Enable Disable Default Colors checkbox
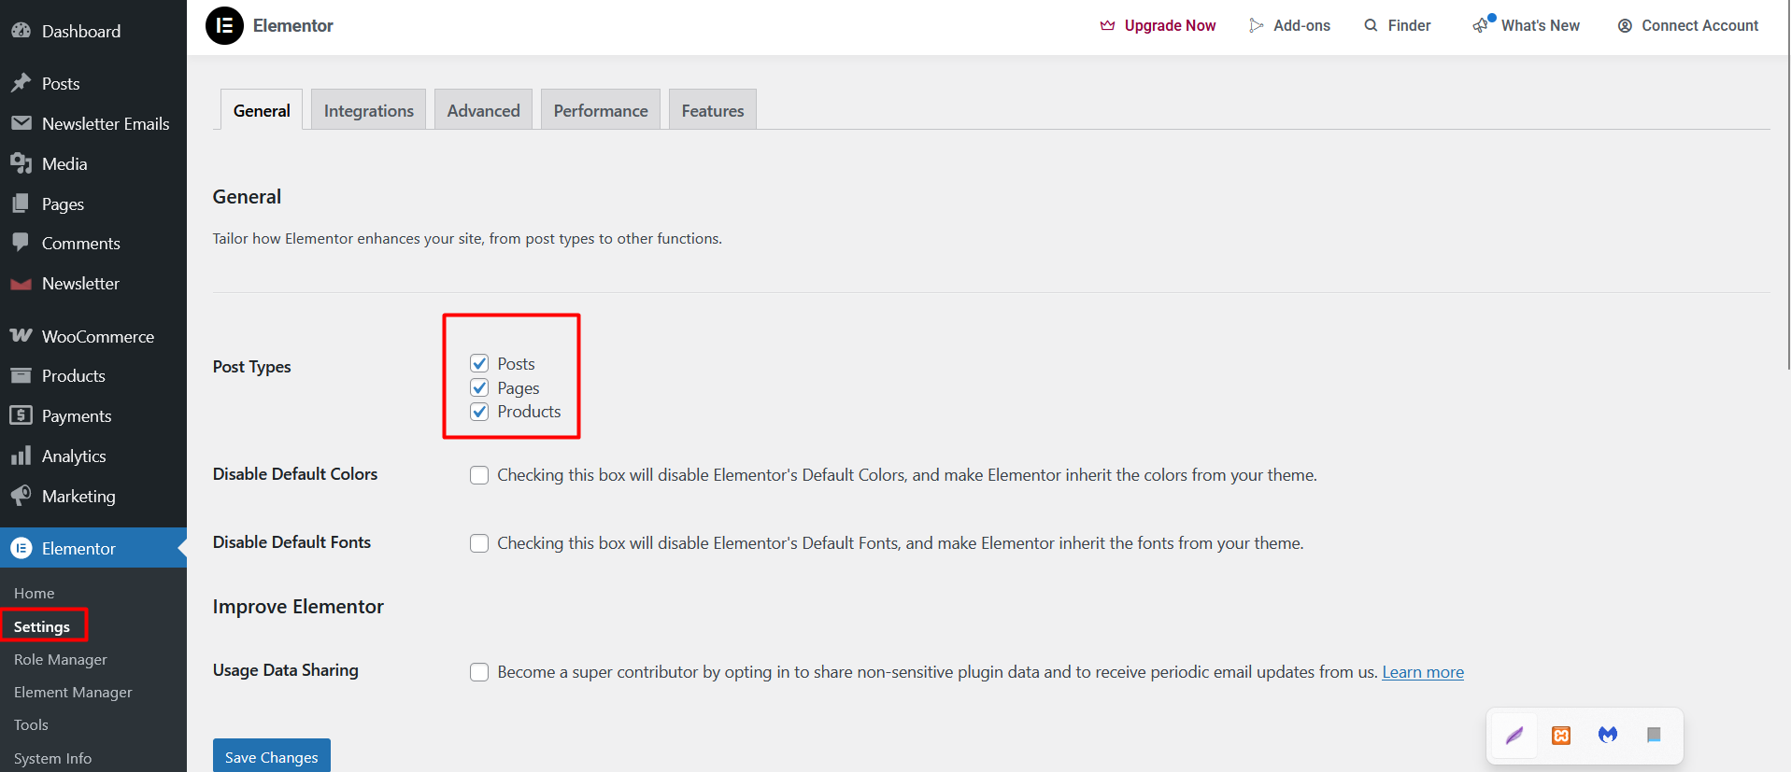 [479, 475]
